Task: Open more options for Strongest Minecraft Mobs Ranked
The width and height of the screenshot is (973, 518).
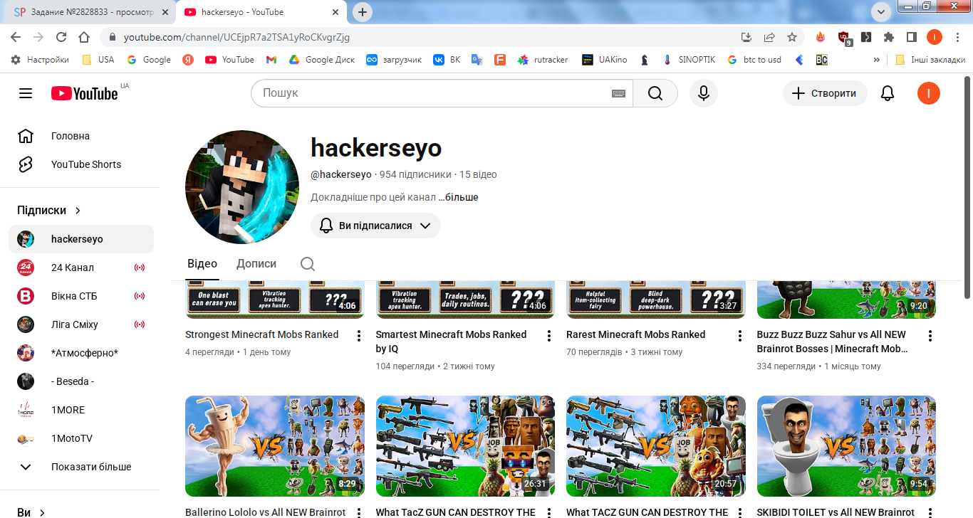Action: coord(359,336)
